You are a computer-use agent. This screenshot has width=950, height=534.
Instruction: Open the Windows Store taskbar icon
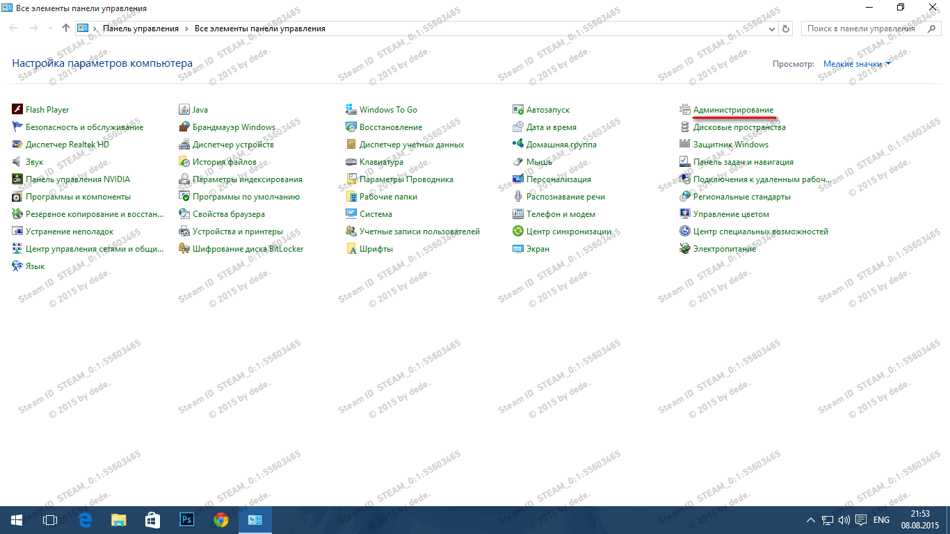point(152,520)
